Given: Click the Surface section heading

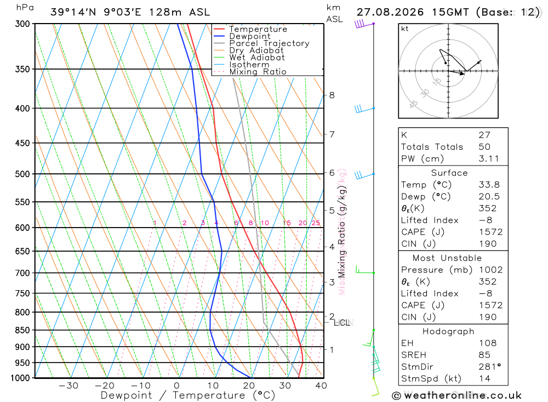Looking at the screenshot, I should 449,173.
